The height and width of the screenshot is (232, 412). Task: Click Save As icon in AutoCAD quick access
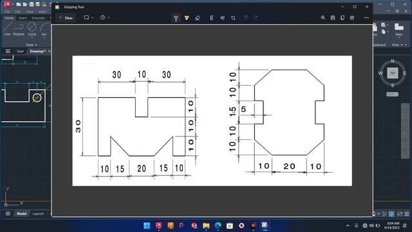(38, 5)
